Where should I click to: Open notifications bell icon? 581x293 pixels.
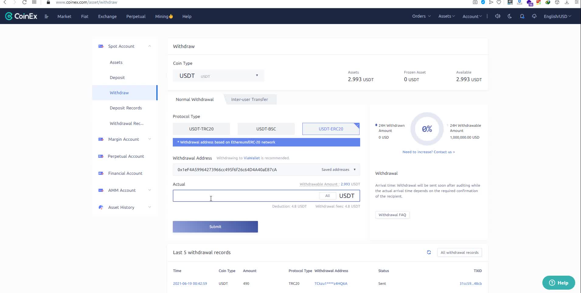click(x=522, y=16)
